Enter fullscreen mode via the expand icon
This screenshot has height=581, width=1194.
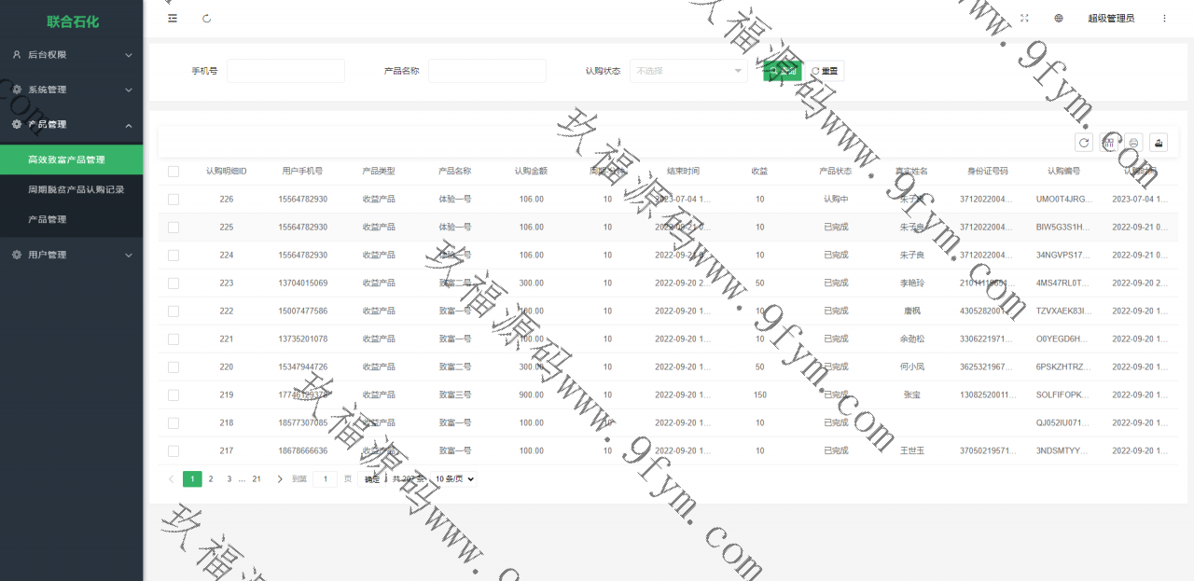[x=1024, y=18]
